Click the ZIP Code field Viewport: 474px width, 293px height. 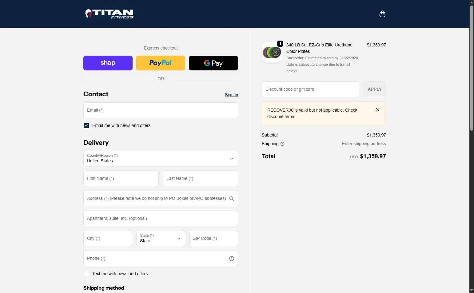214,239
